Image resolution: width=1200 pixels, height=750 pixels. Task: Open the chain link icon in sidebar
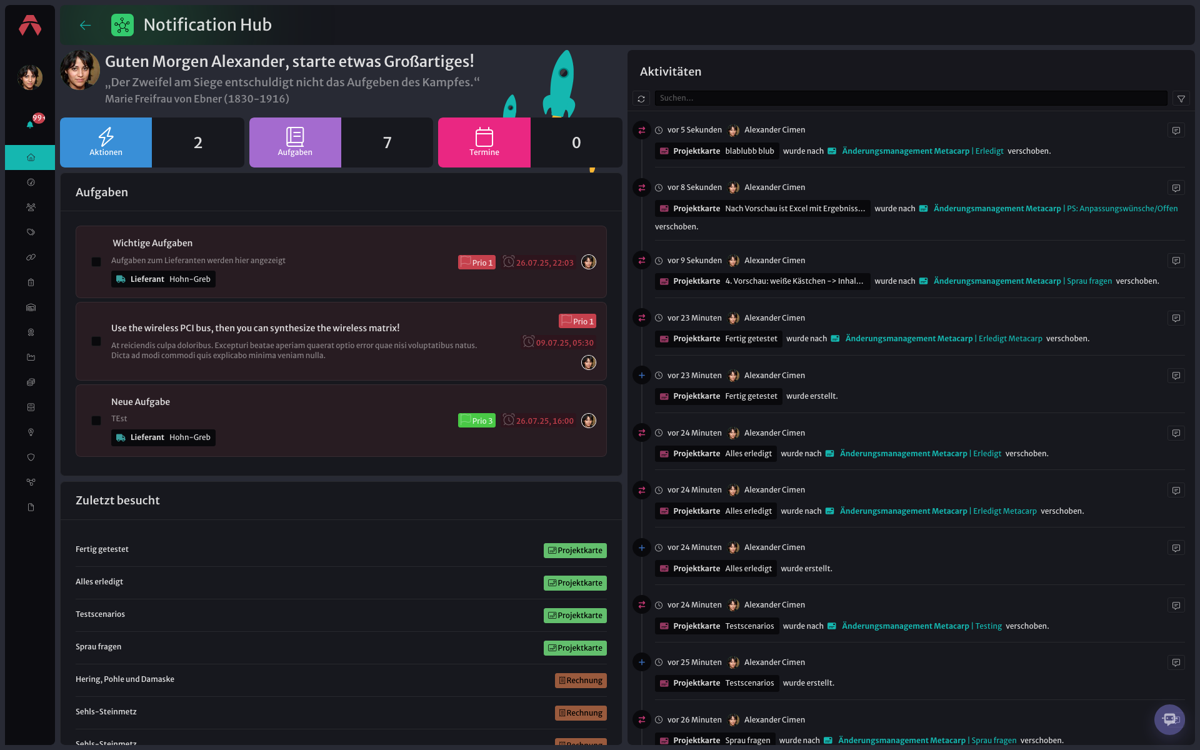[31, 257]
